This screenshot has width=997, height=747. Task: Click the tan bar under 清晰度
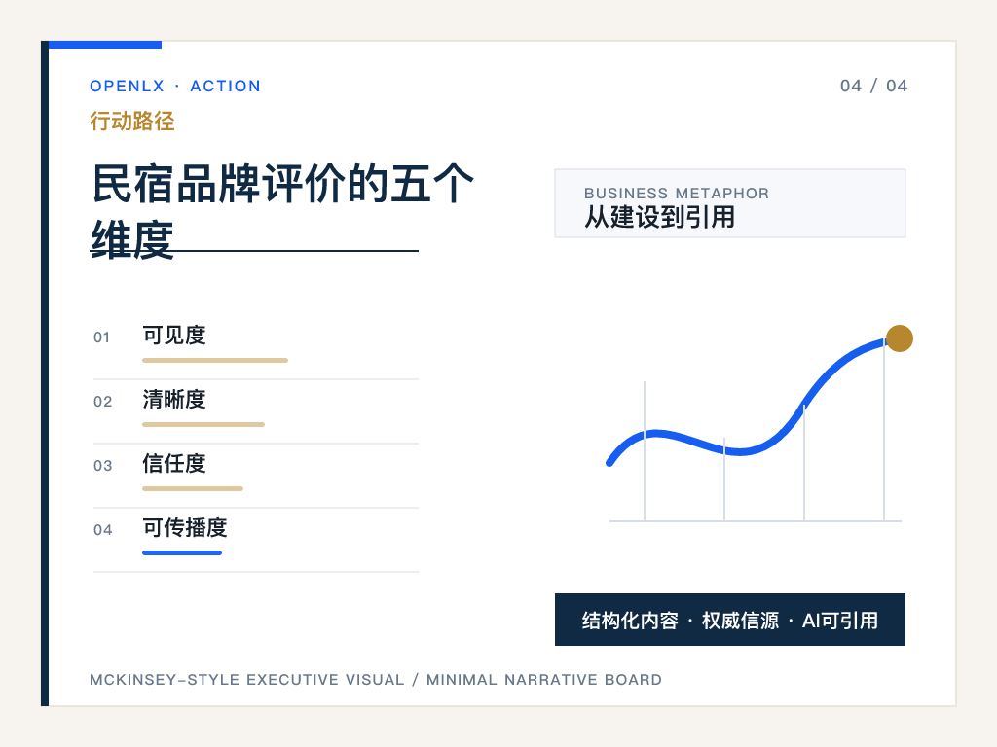(203, 424)
